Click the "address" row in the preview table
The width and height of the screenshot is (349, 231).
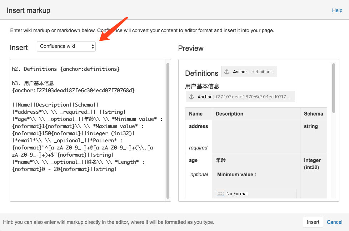[198, 126]
